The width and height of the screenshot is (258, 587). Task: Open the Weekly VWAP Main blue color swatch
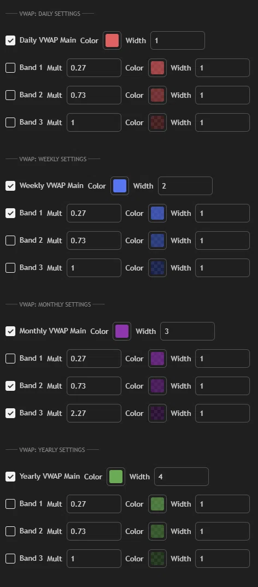click(x=120, y=186)
